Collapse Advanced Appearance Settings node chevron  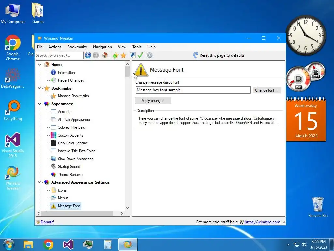point(39,182)
